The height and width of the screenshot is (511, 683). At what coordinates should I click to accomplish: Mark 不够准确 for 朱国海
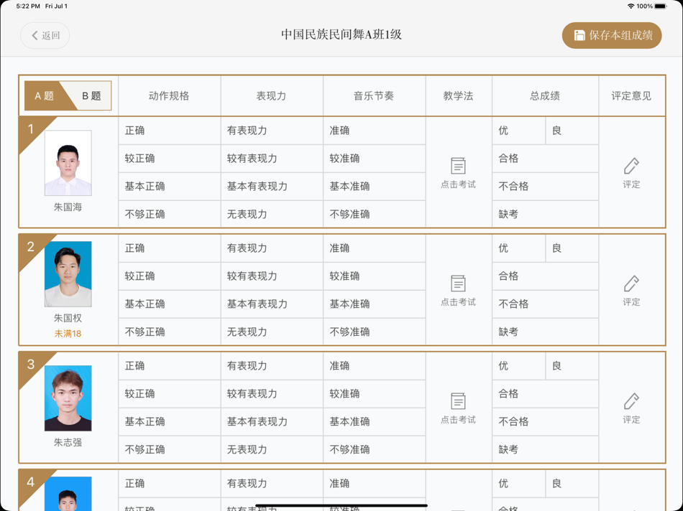(374, 214)
